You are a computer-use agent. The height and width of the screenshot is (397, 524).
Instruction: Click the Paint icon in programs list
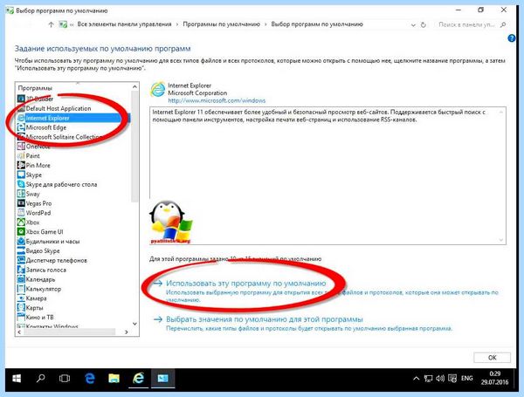point(21,155)
